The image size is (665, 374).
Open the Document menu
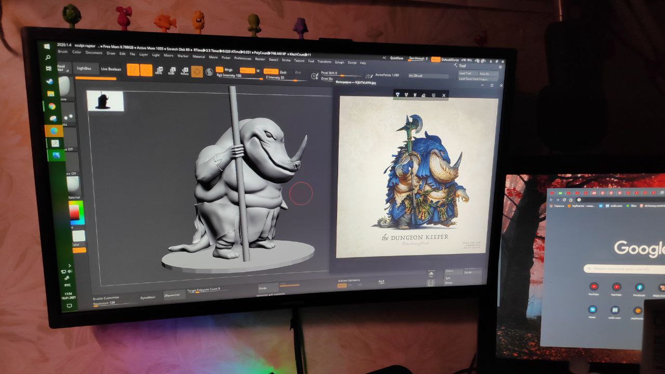pos(94,52)
